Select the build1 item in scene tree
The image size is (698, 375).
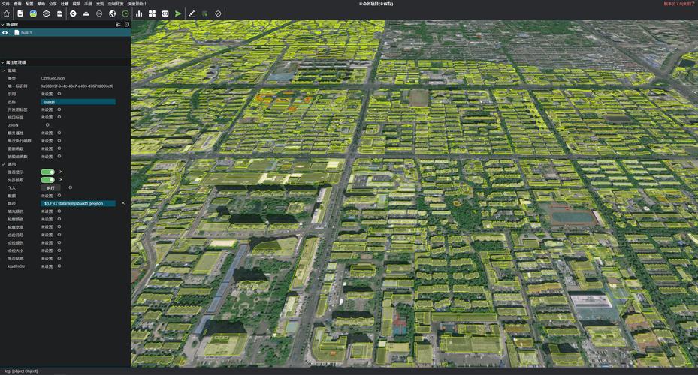[x=65, y=32]
